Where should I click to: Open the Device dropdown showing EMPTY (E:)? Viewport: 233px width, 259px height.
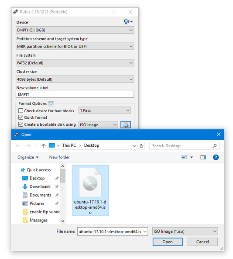[x=75, y=30]
